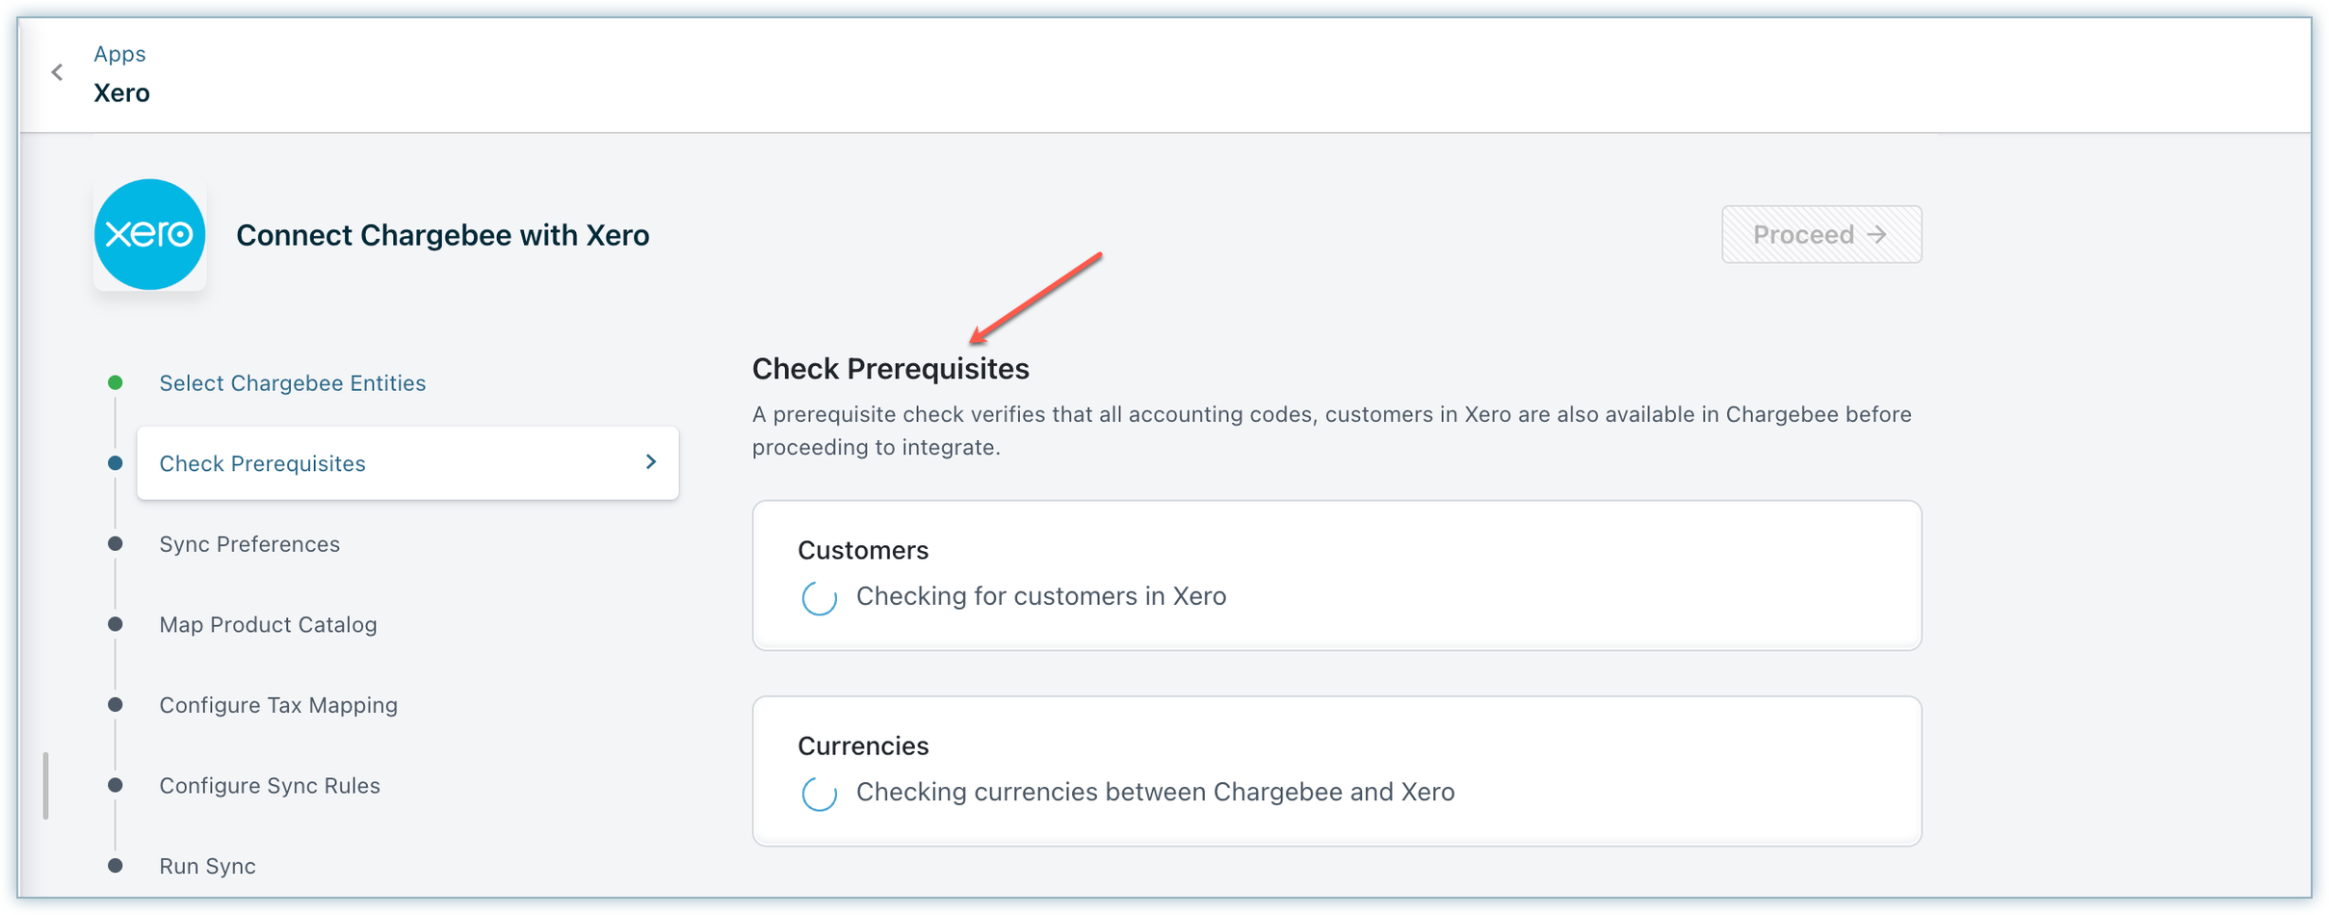Click the Check Prerequisites section heading
2329x915 pixels.
click(890, 369)
